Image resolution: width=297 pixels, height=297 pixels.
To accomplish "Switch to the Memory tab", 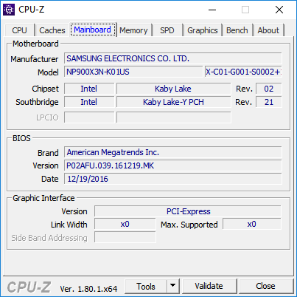I will (133, 30).
